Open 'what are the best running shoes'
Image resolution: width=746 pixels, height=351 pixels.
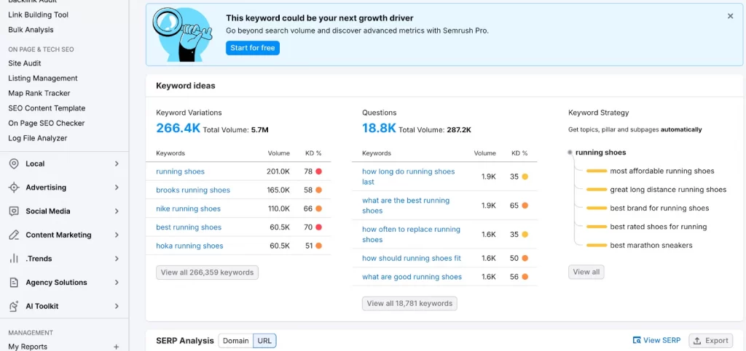pyautogui.click(x=406, y=206)
